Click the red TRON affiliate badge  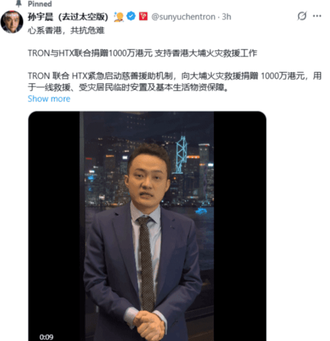[x=143, y=17]
